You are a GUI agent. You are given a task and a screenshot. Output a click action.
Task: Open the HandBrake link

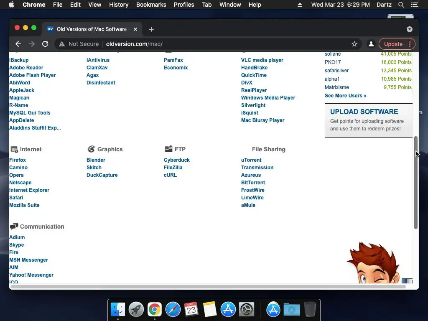254,68
